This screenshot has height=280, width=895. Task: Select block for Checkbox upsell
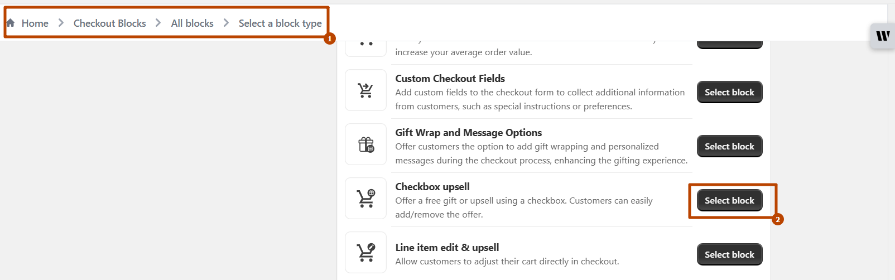pos(729,200)
